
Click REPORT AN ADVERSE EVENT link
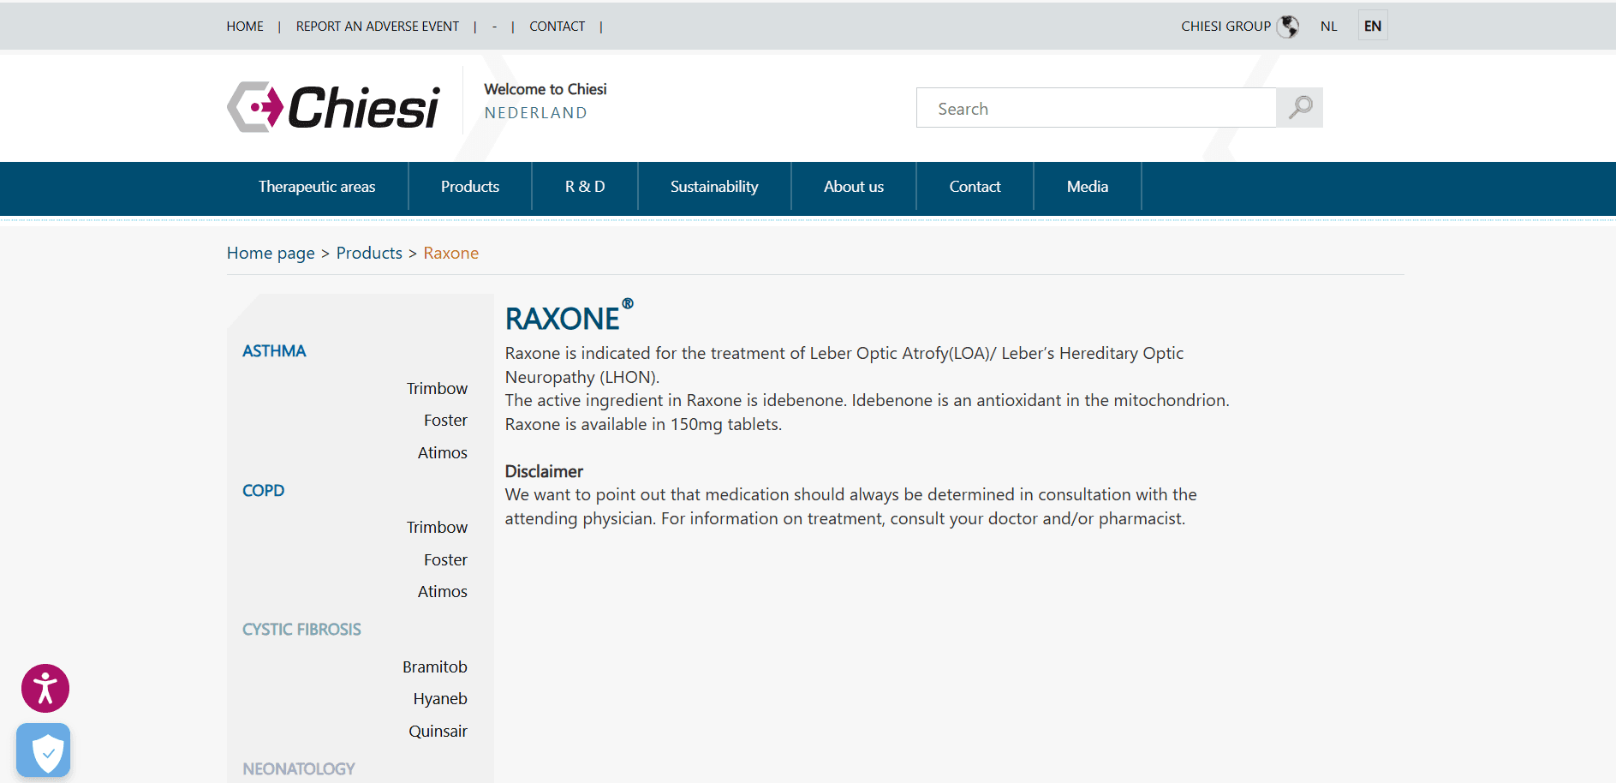(x=378, y=27)
